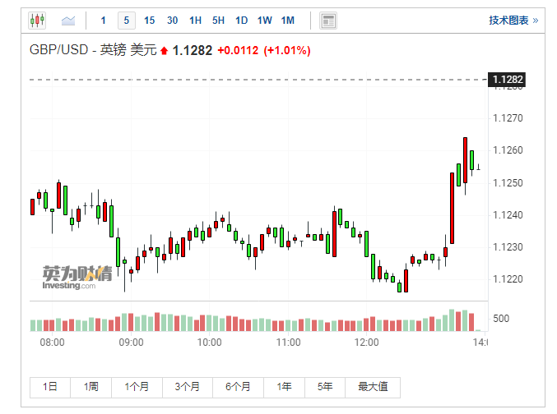Viewport: 557px width, 414px height.
Task: Click the (+1.01%) percent change
Action: [287, 50]
